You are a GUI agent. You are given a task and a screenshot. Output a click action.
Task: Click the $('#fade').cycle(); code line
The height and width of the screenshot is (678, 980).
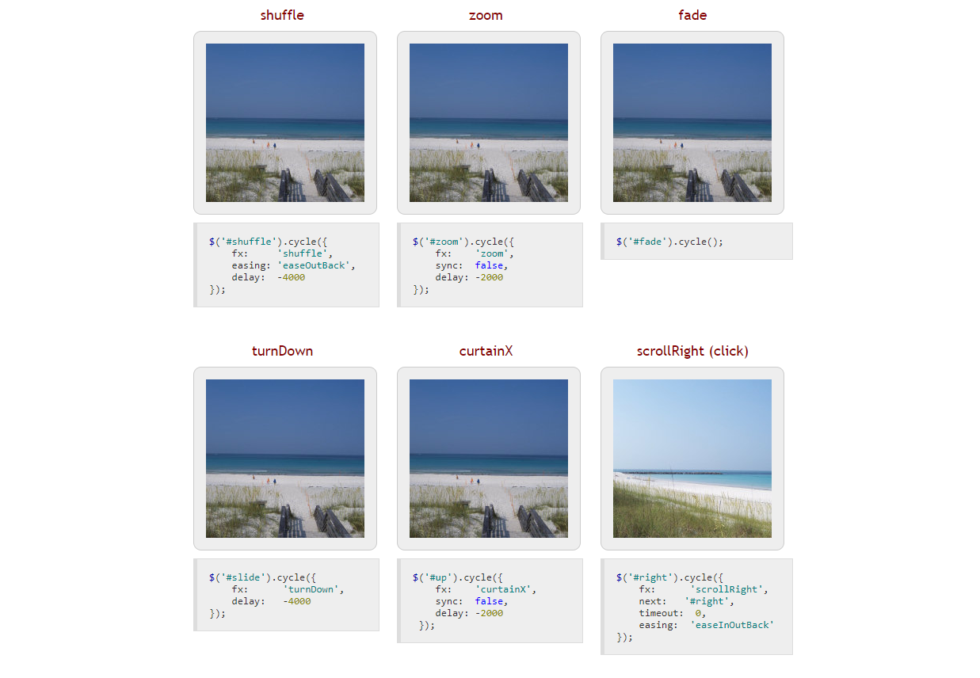[670, 242]
